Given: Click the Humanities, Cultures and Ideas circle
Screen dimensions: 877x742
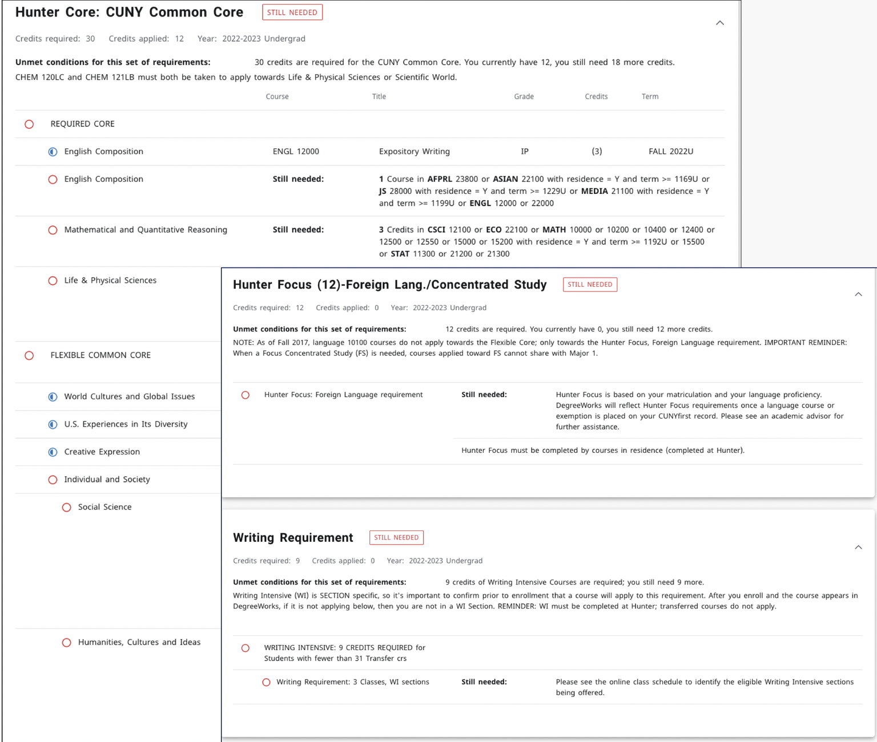Looking at the screenshot, I should [66, 643].
